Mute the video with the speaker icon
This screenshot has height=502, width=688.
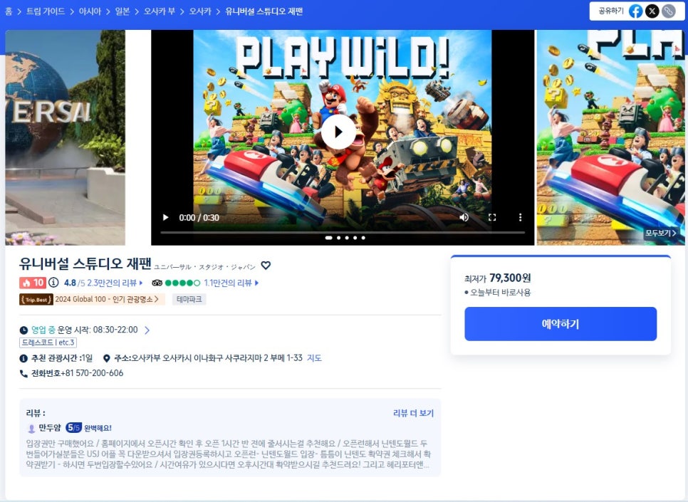click(x=464, y=217)
